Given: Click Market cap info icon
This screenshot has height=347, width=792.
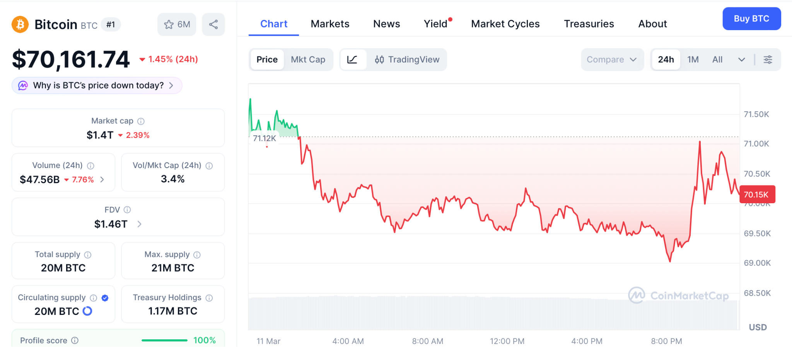Looking at the screenshot, I should tap(141, 121).
